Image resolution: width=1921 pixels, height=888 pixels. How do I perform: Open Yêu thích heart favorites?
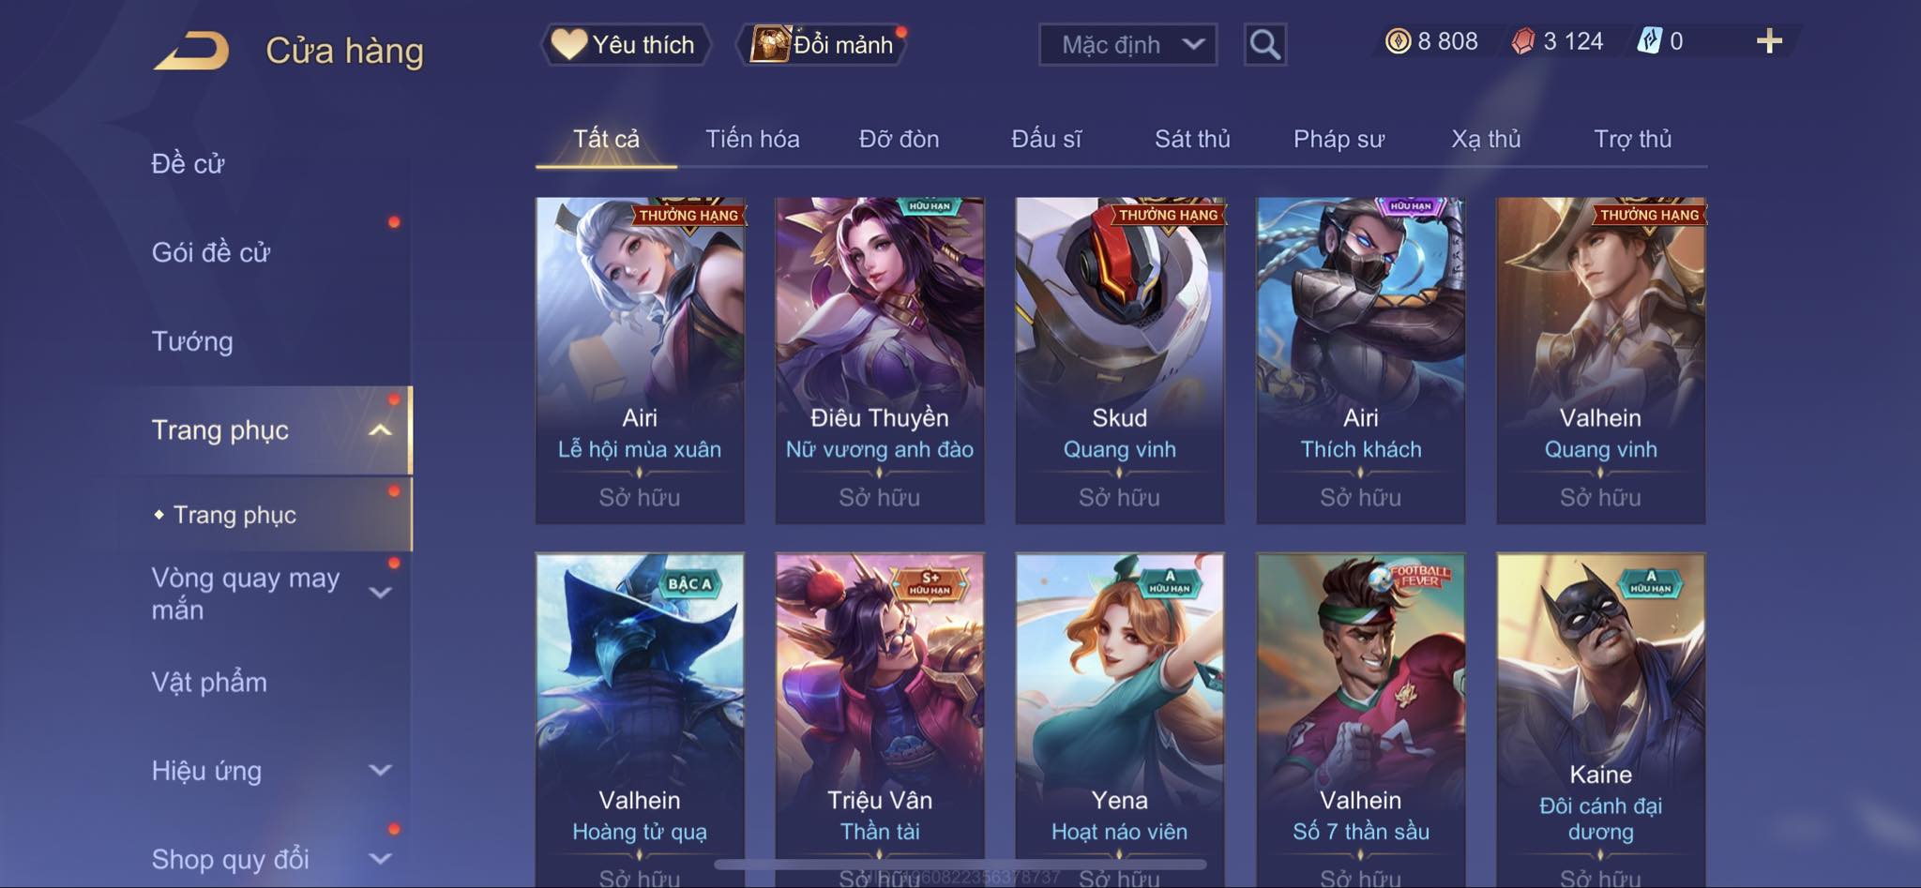[x=626, y=44]
